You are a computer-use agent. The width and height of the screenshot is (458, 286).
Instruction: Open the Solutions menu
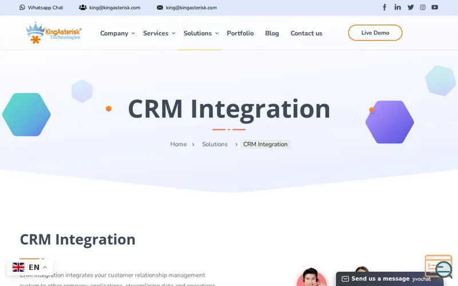198,33
